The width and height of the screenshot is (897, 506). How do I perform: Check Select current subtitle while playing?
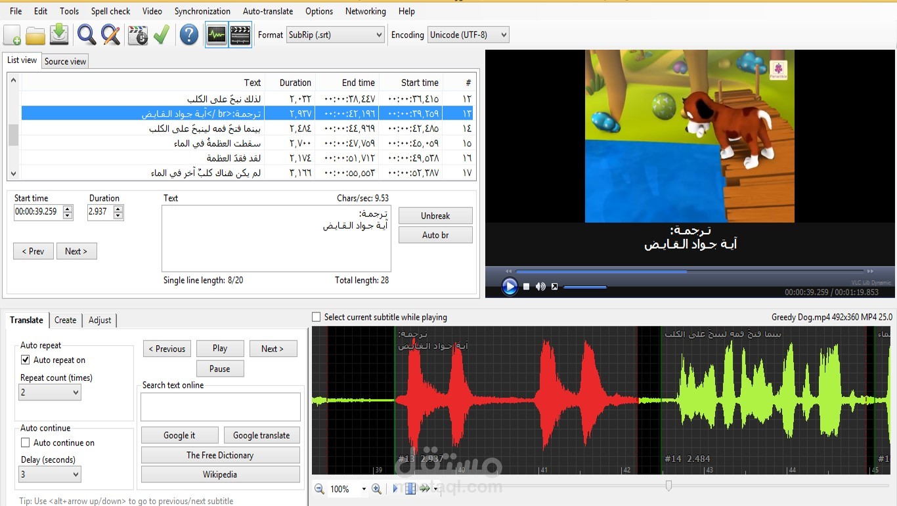[317, 317]
